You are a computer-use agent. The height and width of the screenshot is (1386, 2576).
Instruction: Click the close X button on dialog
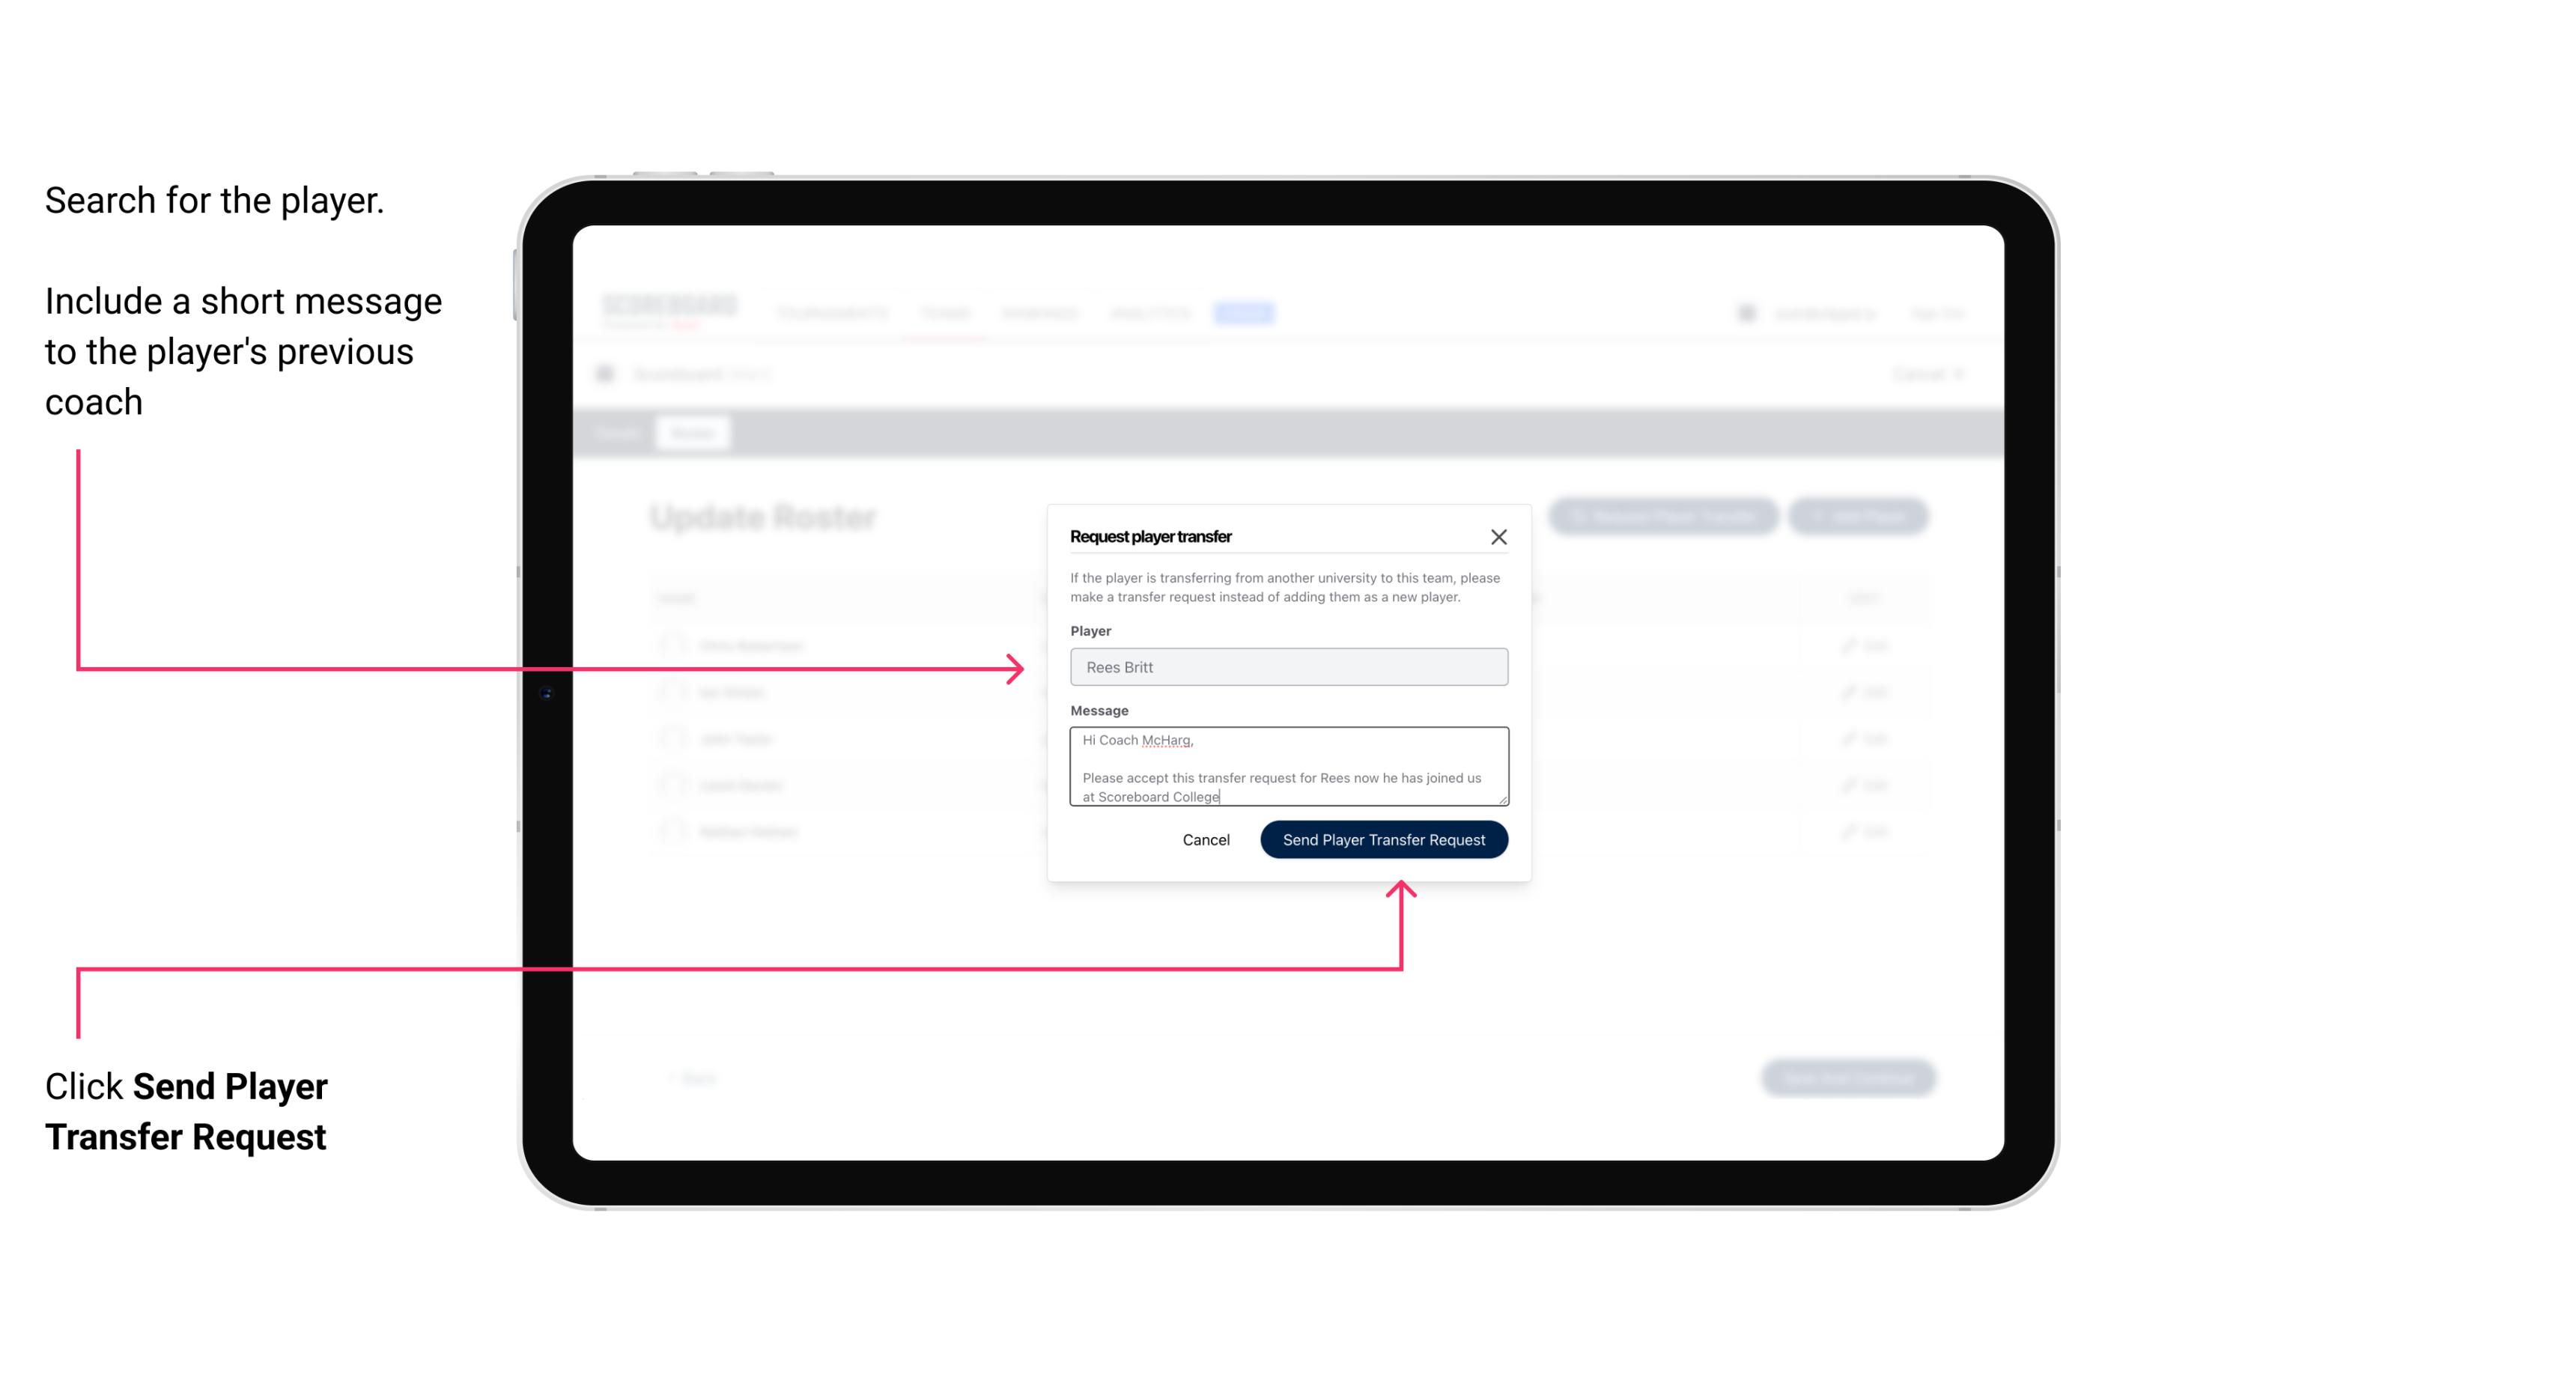pos(1499,536)
